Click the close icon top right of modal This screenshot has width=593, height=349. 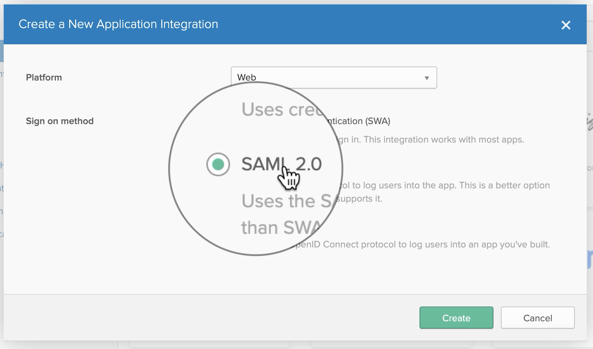click(566, 25)
